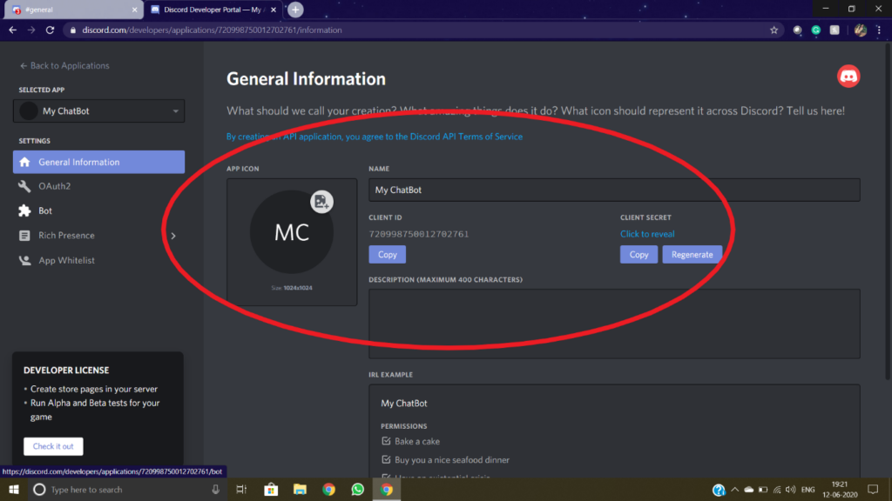Viewport: 892px width, 501px height.
Task: Click the battery icon in system tray
Action: 763,490
